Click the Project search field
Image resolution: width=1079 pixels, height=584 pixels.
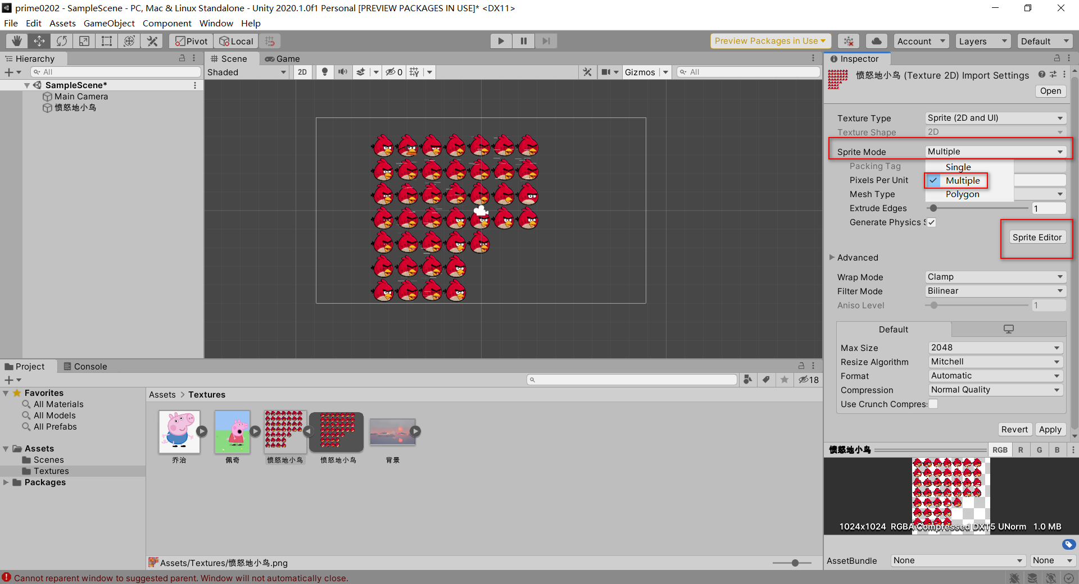click(632, 380)
